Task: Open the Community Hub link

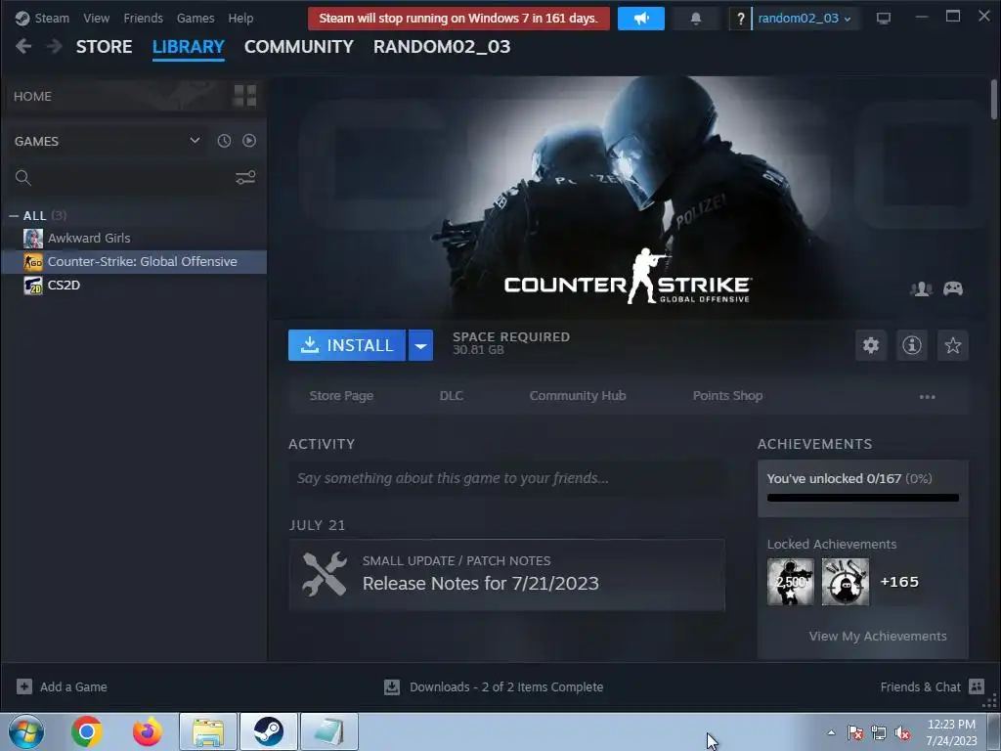Action: (x=578, y=396)
